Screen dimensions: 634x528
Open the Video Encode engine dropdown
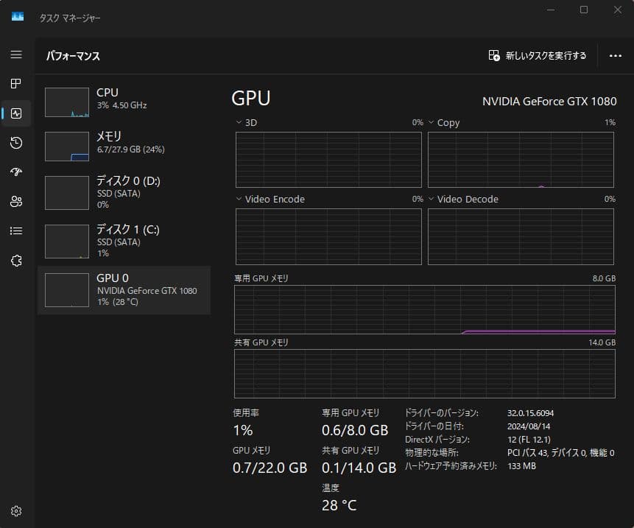point(238,199)
